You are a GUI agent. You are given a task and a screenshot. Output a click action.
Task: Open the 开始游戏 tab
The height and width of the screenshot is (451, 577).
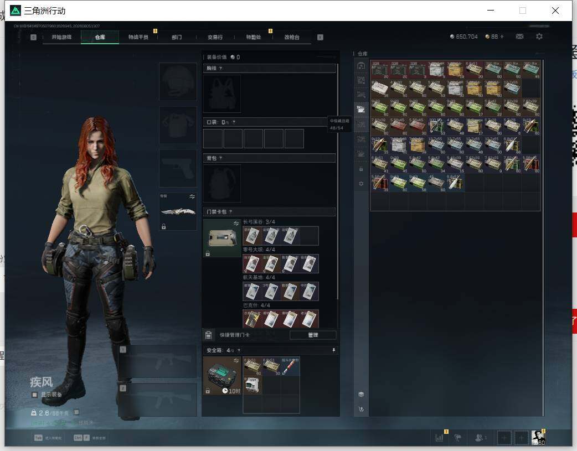point(61,37)
